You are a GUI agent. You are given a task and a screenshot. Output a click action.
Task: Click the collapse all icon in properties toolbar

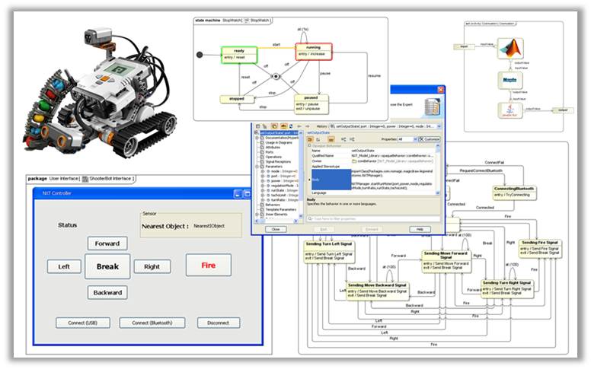click(x=352, y=139)
